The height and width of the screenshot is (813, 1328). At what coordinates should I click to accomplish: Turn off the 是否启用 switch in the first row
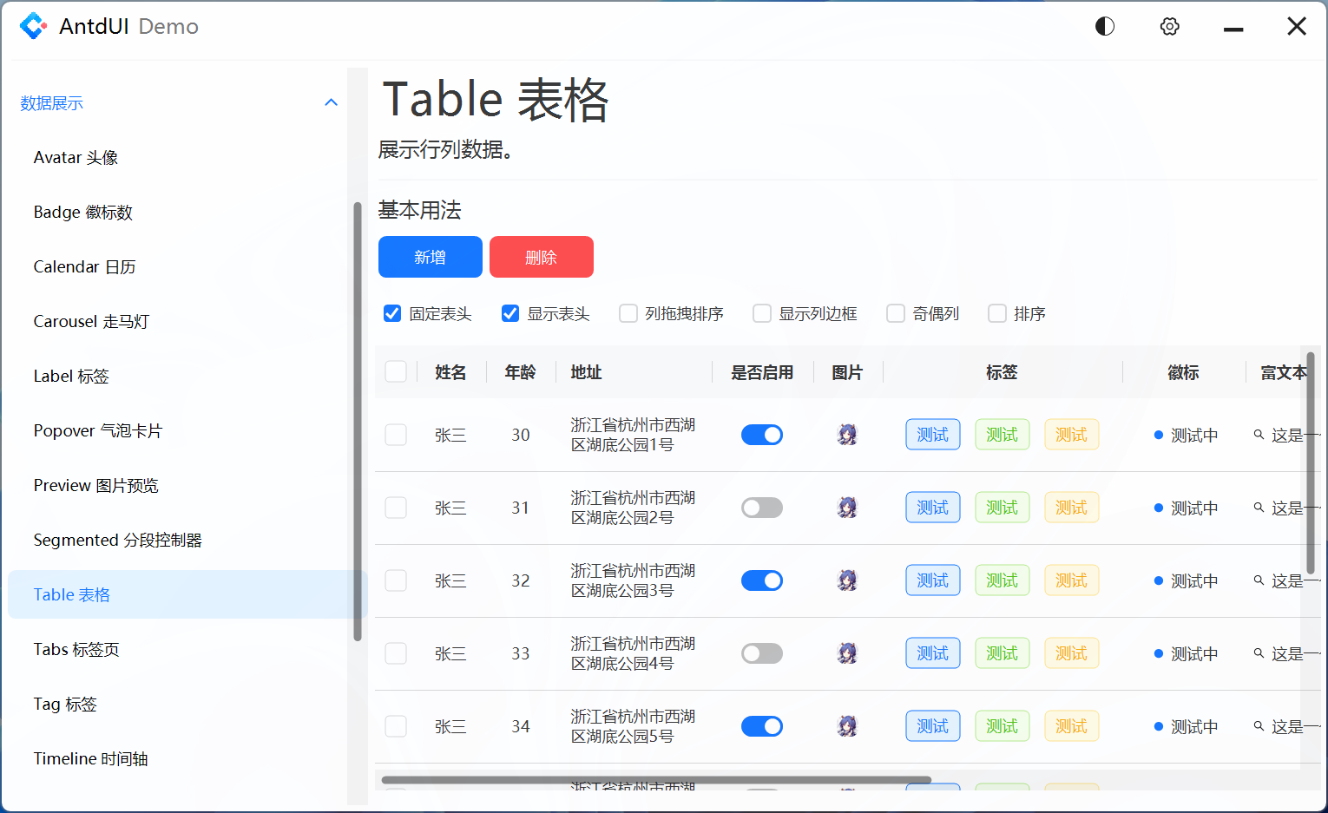tap(761, 434)
